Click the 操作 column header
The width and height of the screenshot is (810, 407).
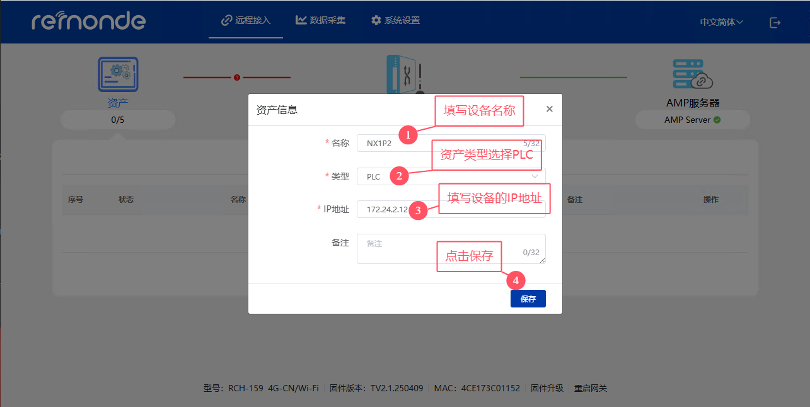(x=711, y=199)
